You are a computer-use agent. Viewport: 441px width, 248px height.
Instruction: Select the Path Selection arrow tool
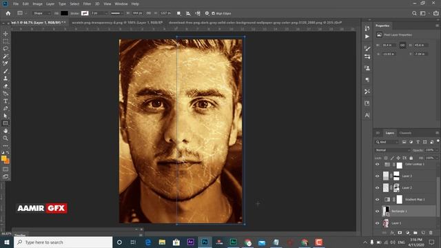click(6, 116)
